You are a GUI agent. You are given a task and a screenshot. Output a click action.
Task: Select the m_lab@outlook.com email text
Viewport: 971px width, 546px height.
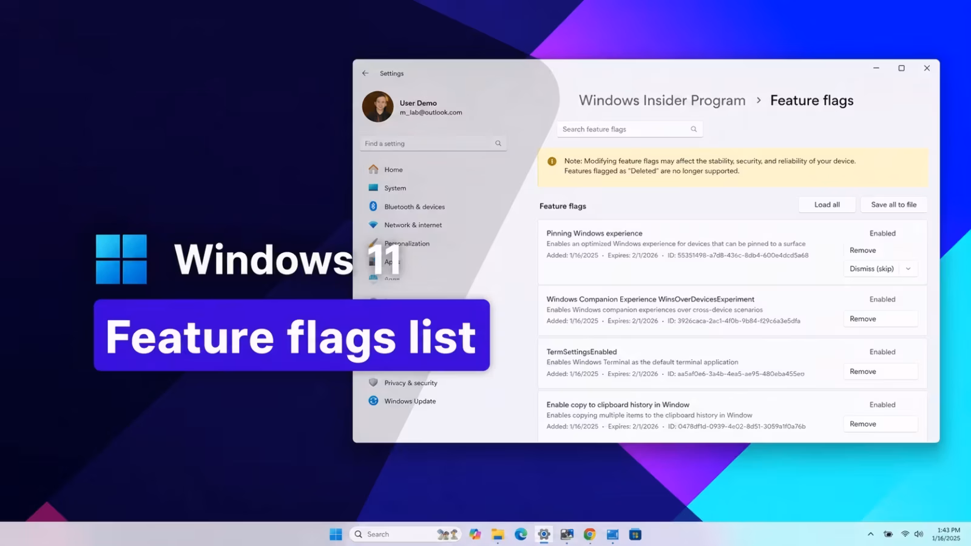(x=431, y=113)
